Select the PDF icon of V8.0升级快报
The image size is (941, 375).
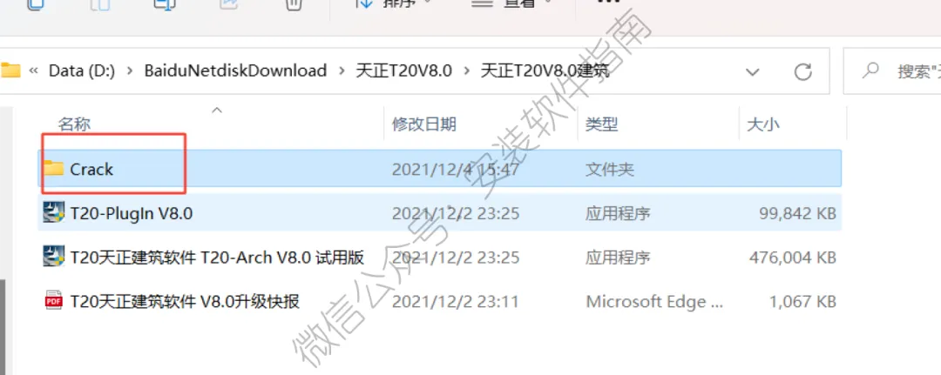[x=54, y=301]
